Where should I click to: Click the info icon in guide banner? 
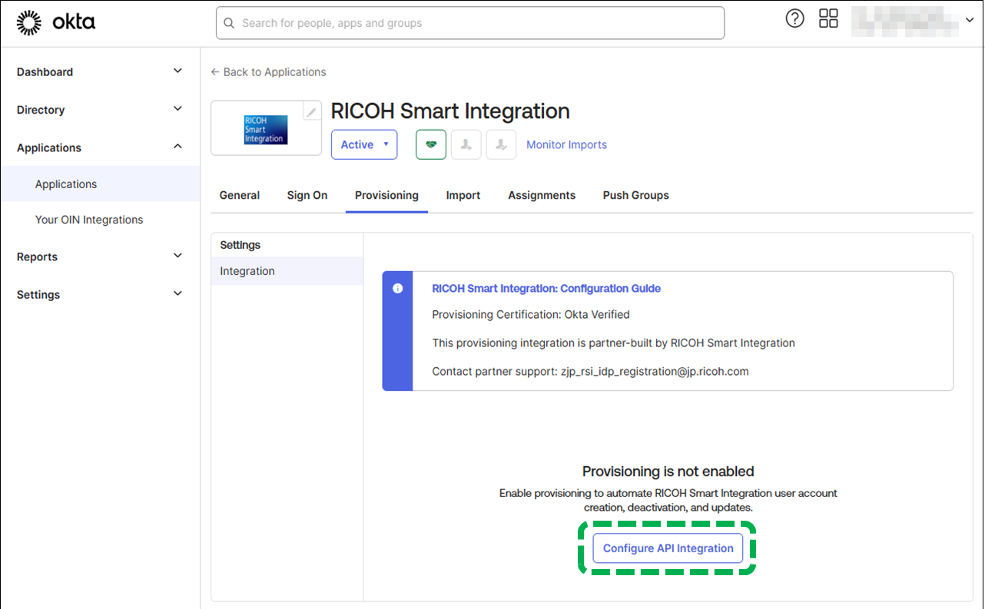[397, 289]
